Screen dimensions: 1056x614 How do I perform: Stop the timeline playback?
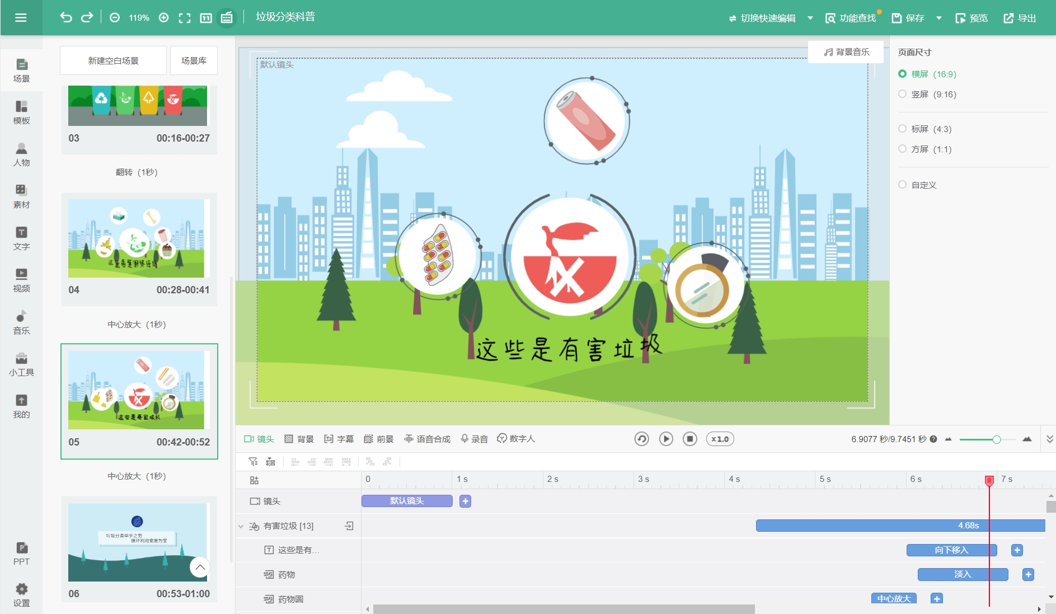[x=690, y=439]
